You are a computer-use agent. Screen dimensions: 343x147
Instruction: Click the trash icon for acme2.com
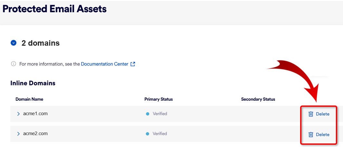311,134
